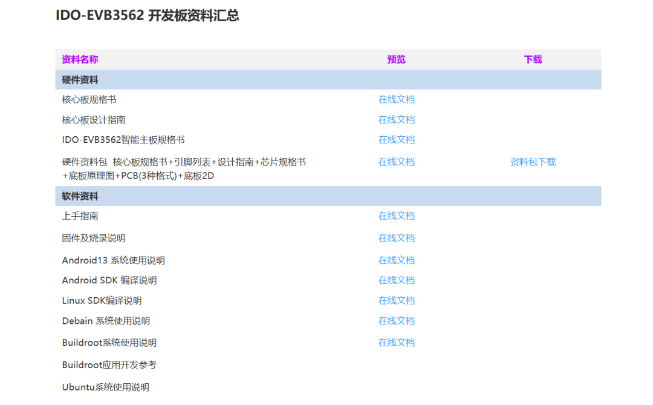Open the 固件及烧录说明 online document
The width and height of the screenshot is (653, 405).
(x=396, y=238)
